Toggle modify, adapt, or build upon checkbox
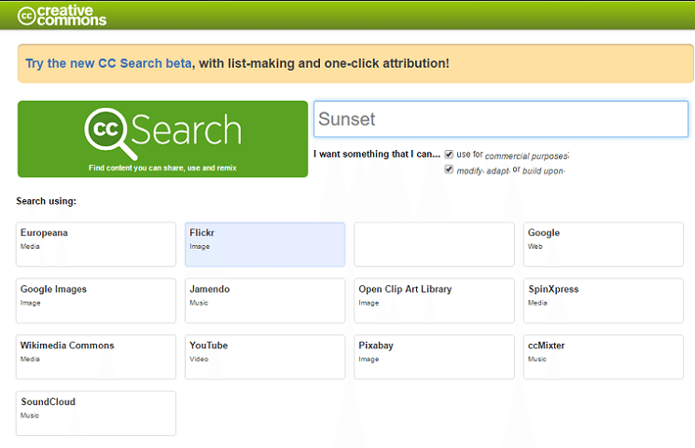The image size is (695, 448). (x=449, y=170)
